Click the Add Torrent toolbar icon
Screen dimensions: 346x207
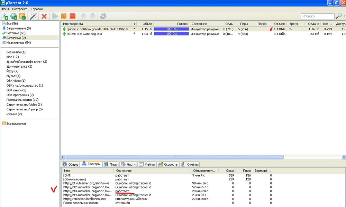[5, 16]
